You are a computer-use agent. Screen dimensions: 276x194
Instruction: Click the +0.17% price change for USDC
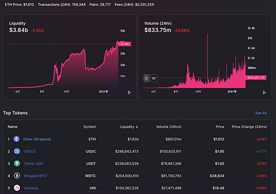click(x=261, y=152)
